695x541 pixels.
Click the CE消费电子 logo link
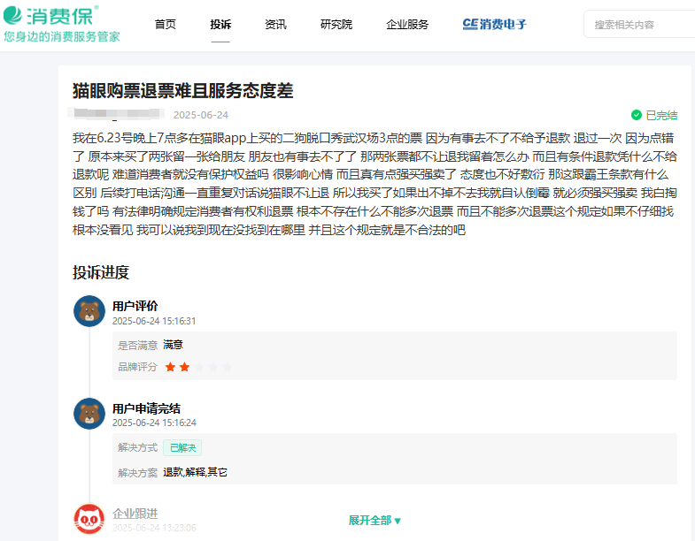494,25
